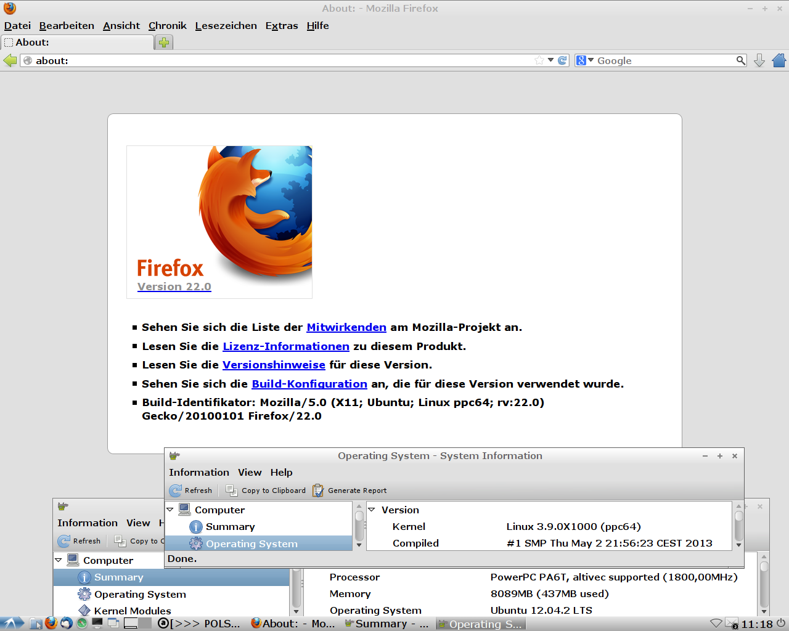Open the Mitwirkenden link
789x631 pixels.
[346, 327]
